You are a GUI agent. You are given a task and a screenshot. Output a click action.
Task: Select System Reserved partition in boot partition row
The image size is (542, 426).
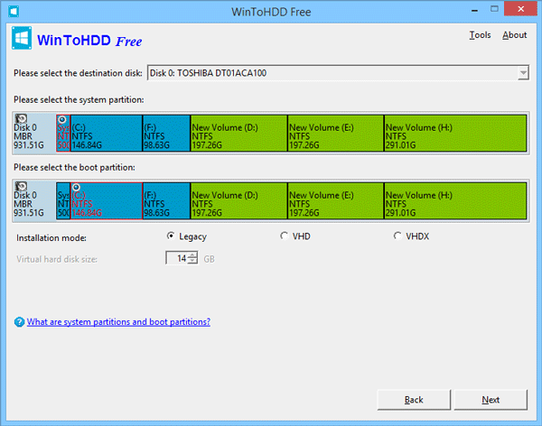63,200
